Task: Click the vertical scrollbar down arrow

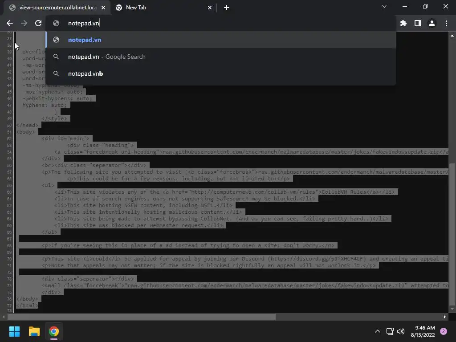Action: 452,309
